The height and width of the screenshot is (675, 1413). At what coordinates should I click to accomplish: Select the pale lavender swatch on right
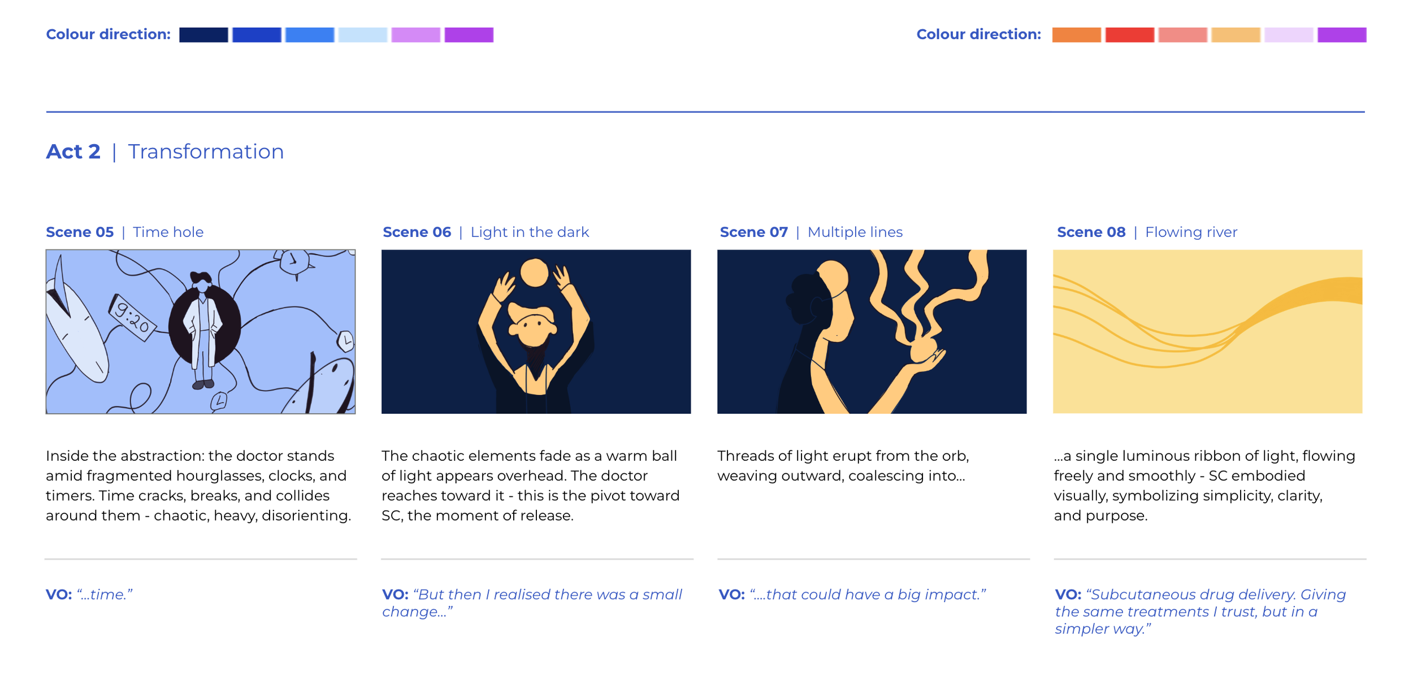tap(1289, 34)
